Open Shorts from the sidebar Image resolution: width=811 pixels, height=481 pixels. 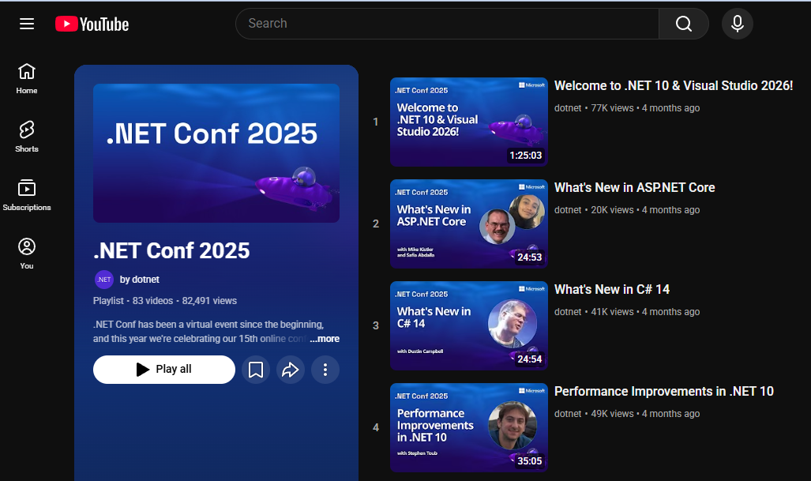tap(26, 134)
